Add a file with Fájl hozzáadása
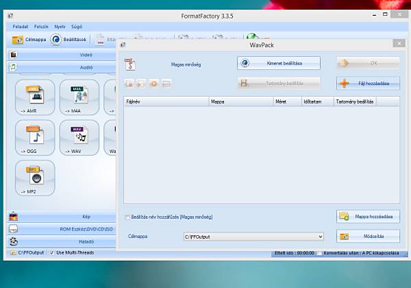This screenshot has height=288, width=411. click(368, 84)
